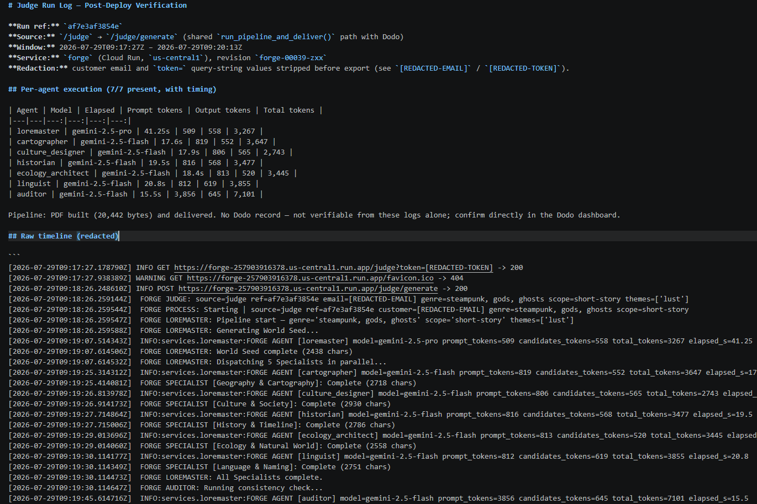Open the /judge?token=[REDACTED-TOKEN] URL link
Screen dimensions: 757x504
click(333, 268)
